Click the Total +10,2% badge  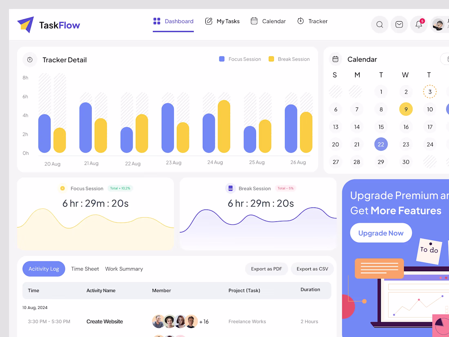(120, 188)
